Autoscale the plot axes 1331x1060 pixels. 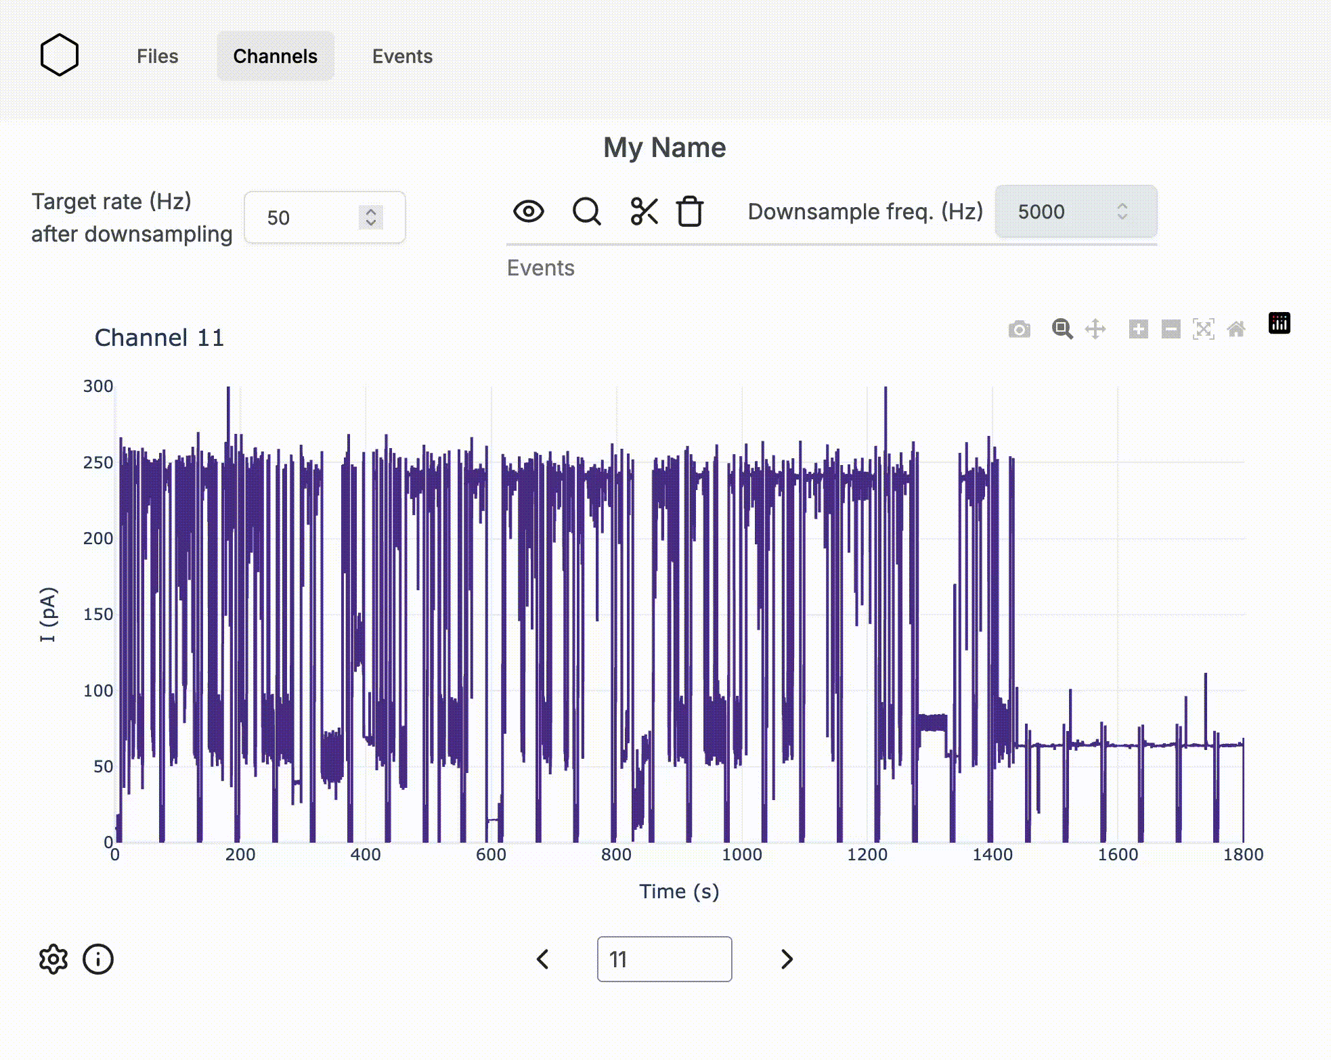click(x=1203, y=329)
